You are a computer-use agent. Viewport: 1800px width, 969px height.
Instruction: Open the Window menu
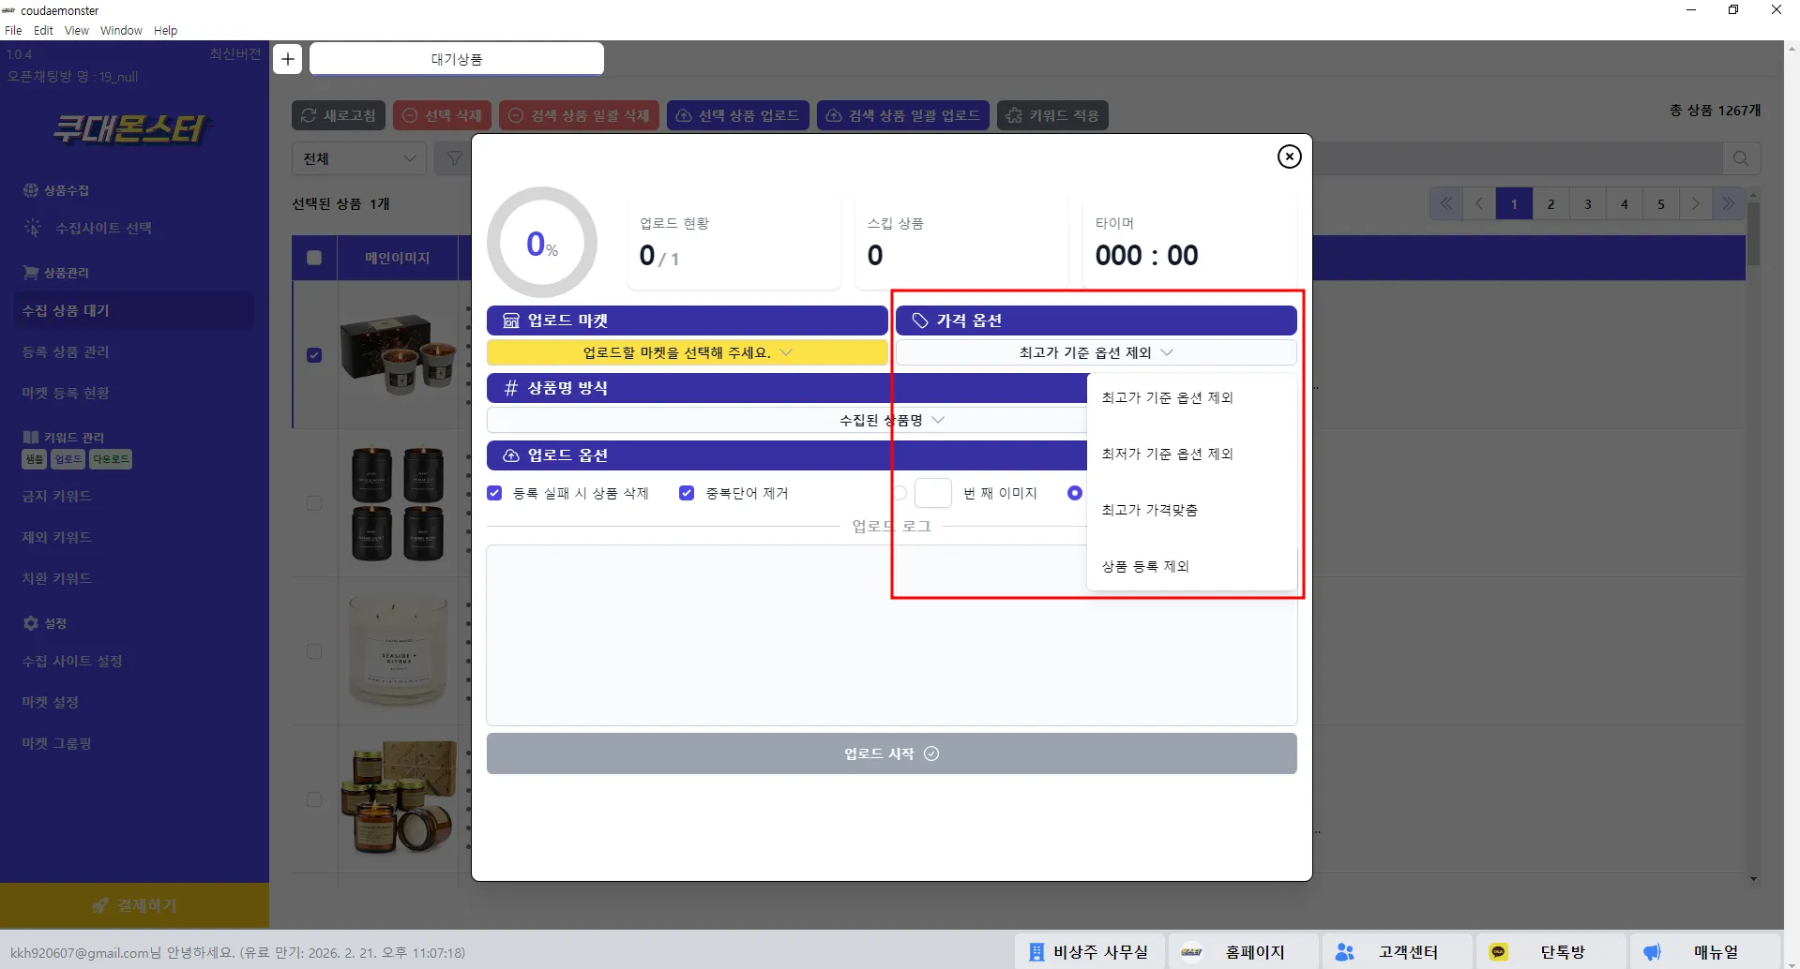121,31
